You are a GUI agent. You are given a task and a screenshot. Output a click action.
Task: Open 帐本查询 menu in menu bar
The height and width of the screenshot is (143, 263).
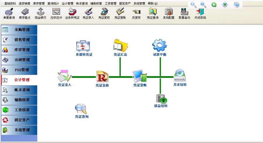[x=82, y=4]
